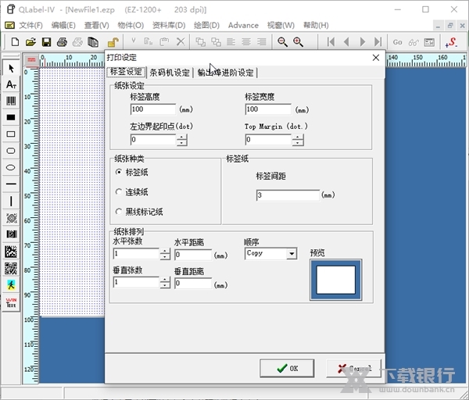Click the 水平张数 spinner arrows
The height and width of the screenshot is (400, 469).
tap(165, 254)
